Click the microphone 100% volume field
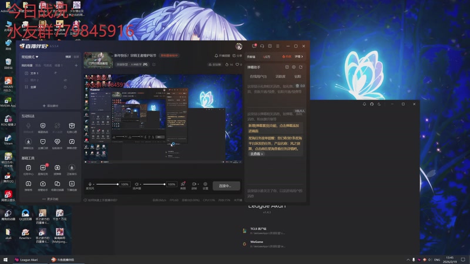This screenshot has width=470, height=264. click(x=125, y=184)
